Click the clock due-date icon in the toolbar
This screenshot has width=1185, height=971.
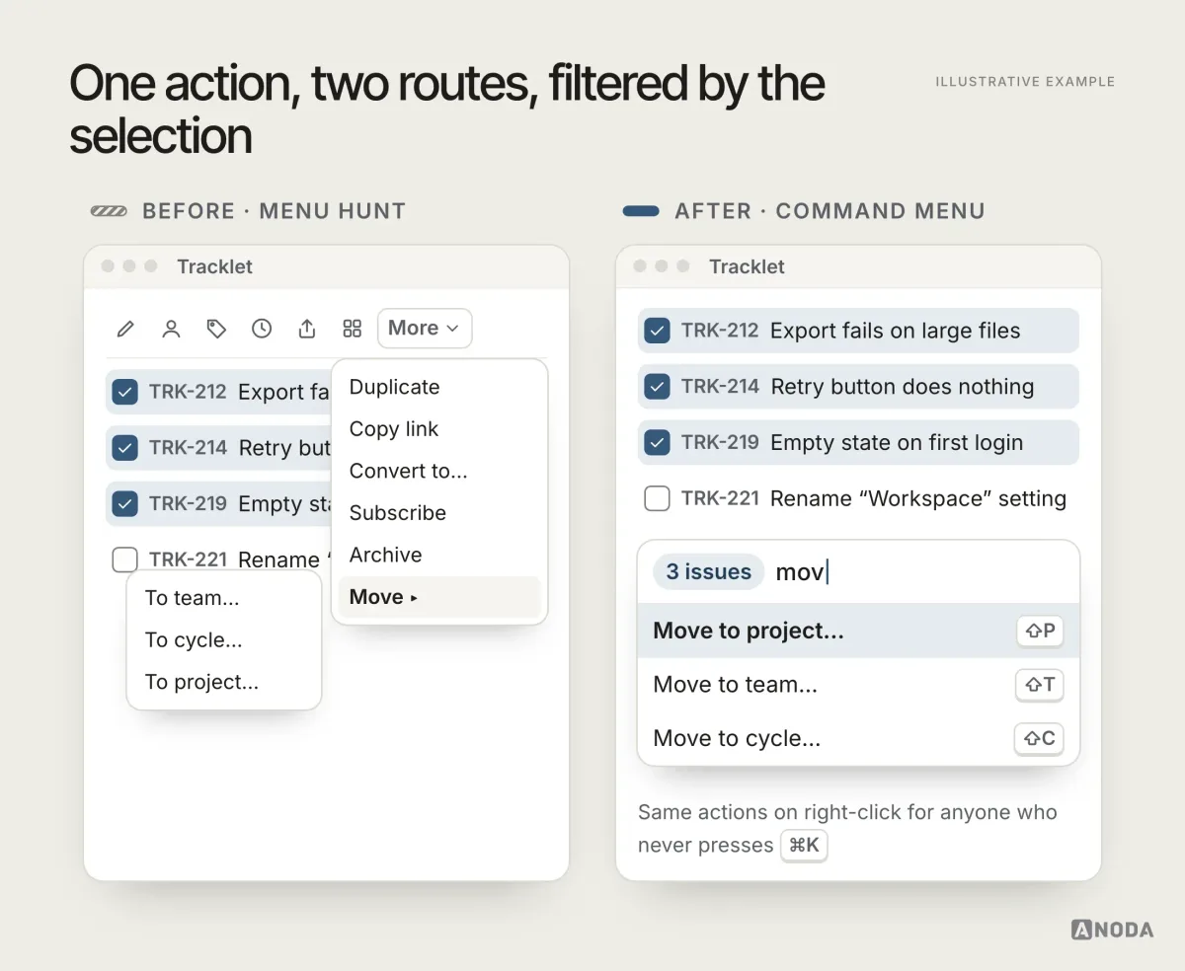point(262,329)
